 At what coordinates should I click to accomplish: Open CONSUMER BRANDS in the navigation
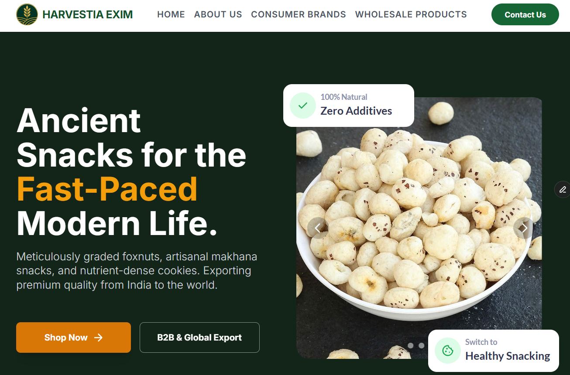click(x=299, y=14)
